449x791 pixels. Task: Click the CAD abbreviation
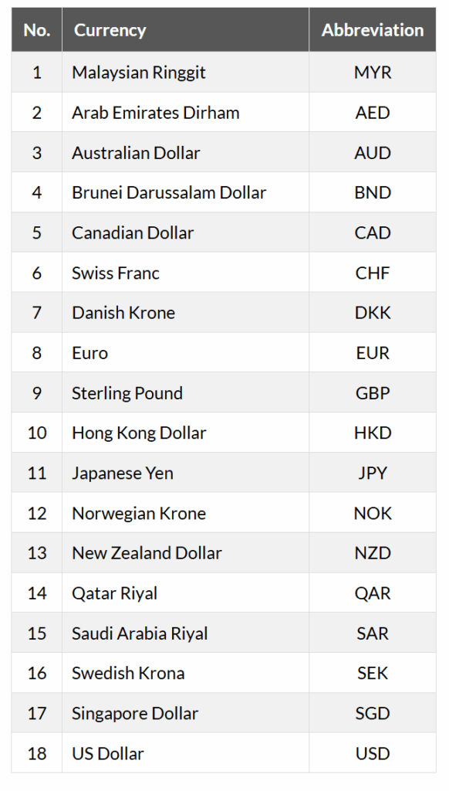tap(373, 233)
